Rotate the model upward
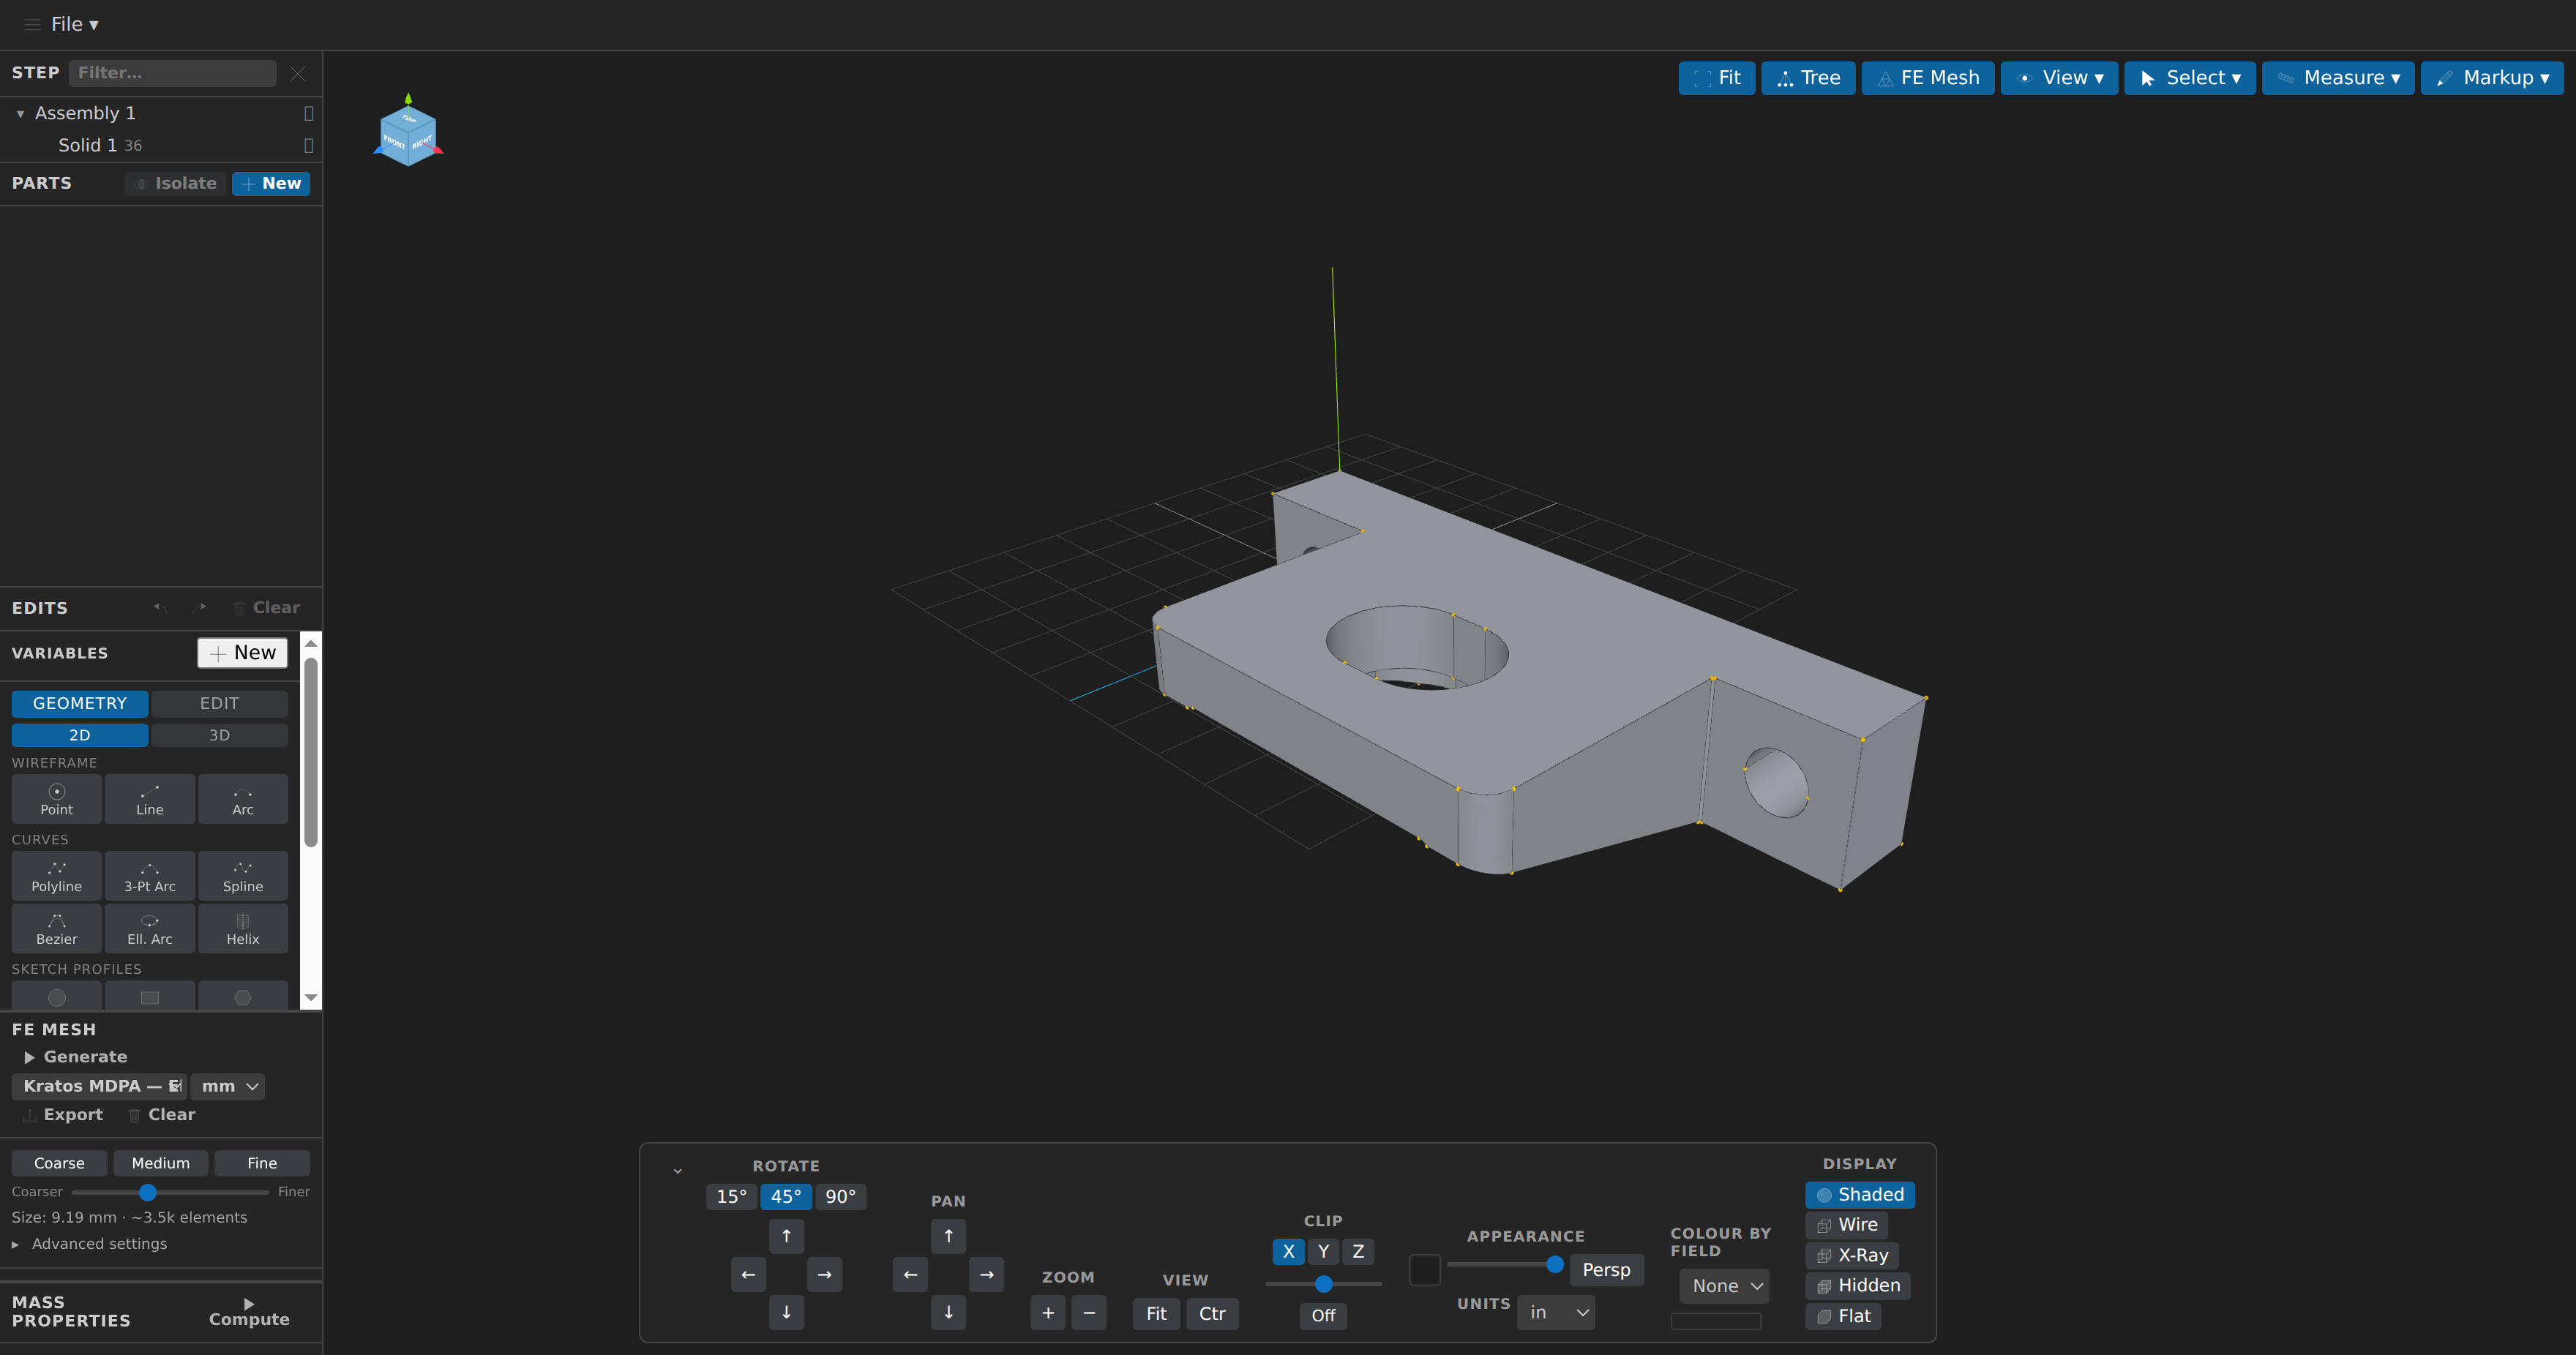Viewport: 2576px width, 1355px height. pyautogui.click(x=786, y=1236)
